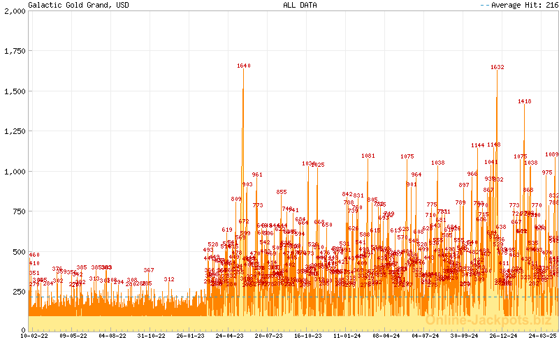Click the 312 data point label

(x=169, y=279)
